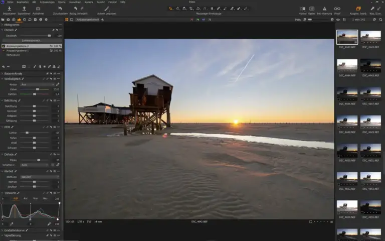Select the pointer cursor tool
385x241 pixels.
(170, 9)
